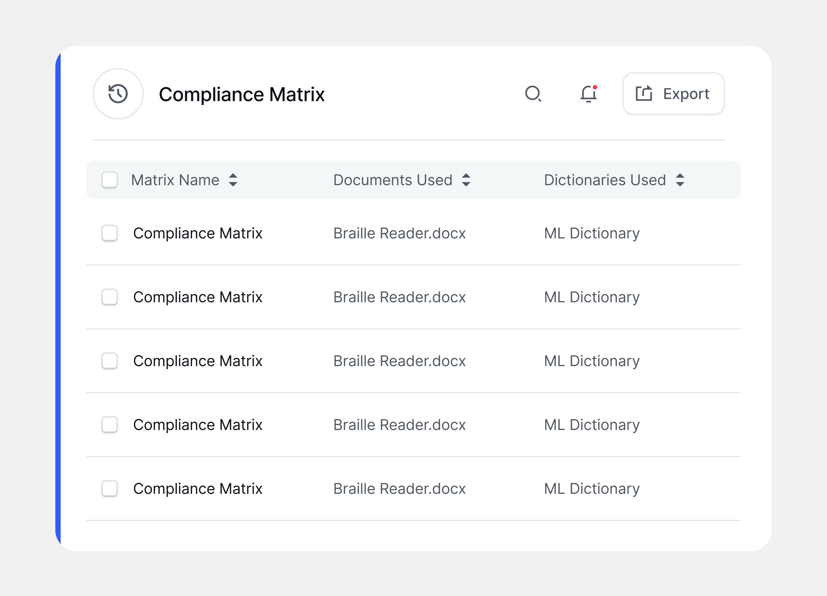Screen dimensions: 827x596
Task: Click the Export button
Action: tap(673, 94)
